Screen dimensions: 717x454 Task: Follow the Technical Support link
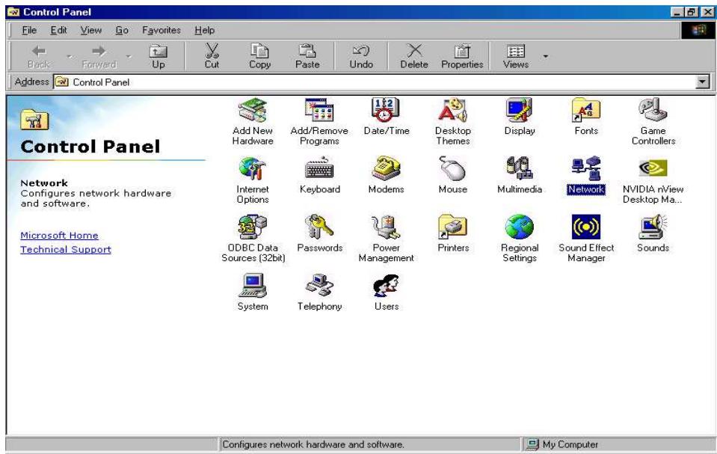66,249
